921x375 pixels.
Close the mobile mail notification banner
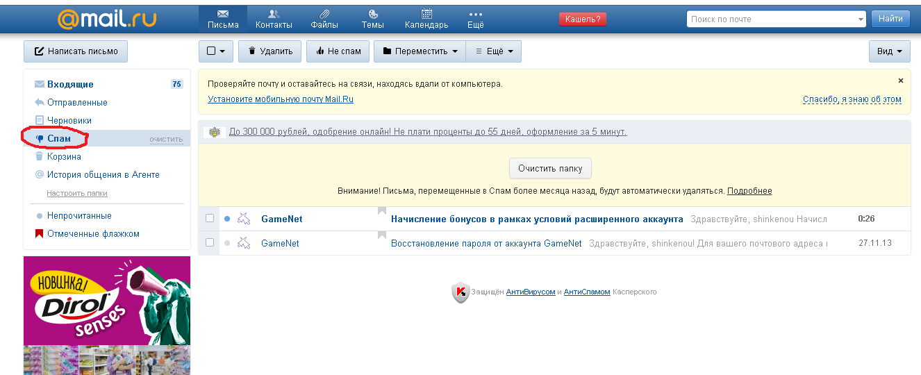(x=901, y=81)
